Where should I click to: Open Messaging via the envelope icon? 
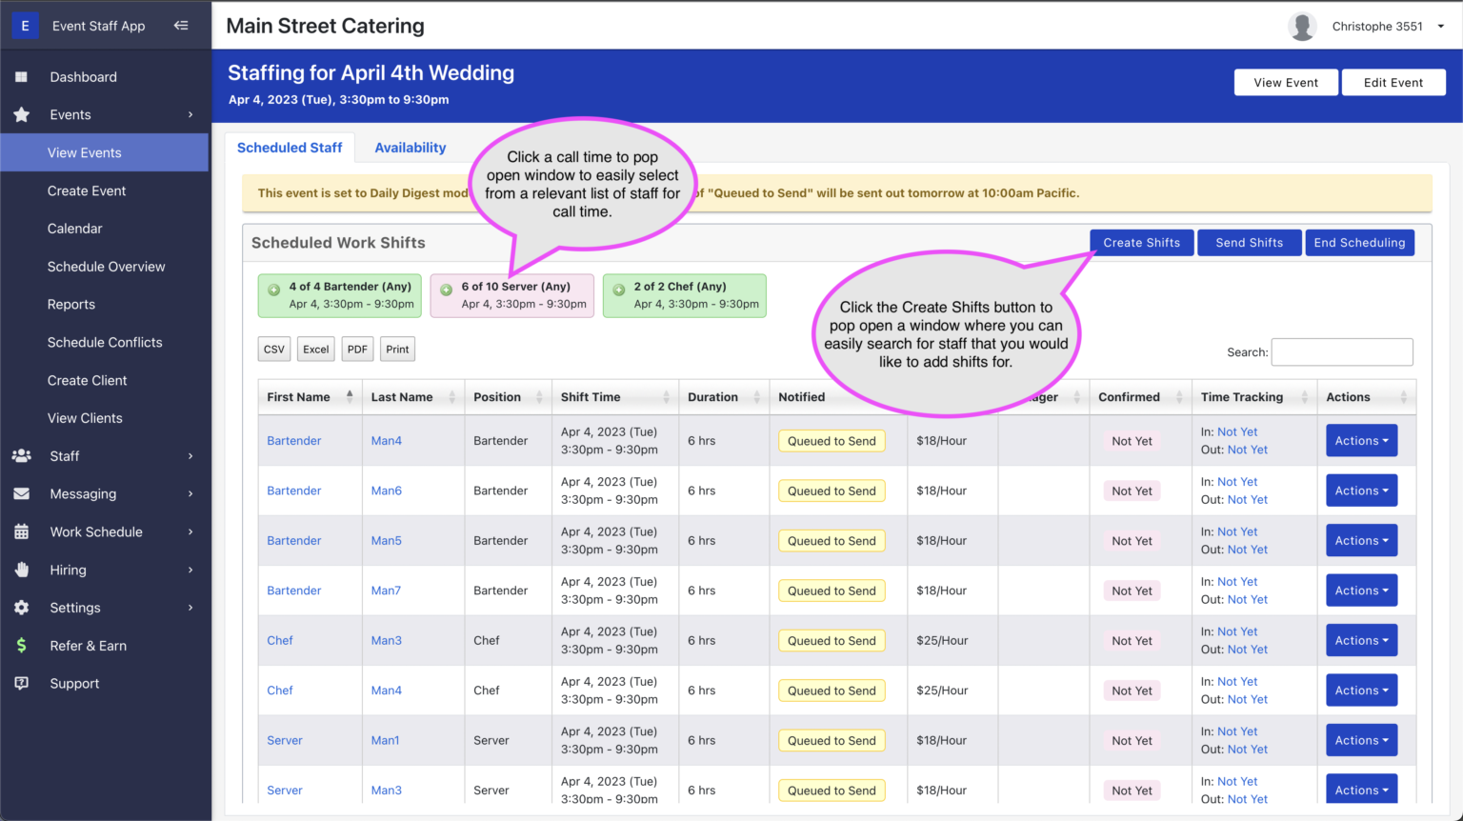pyautogui.click(x=22, y=493)
